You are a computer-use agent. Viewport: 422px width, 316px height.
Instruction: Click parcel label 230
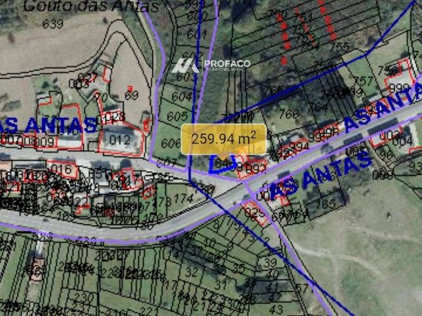[84, 298]
